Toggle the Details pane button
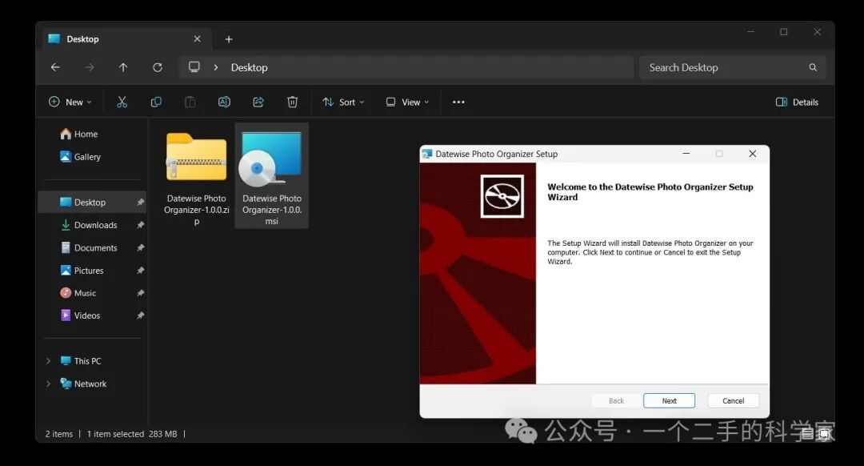This screenshot has width=864, height=466. point(797,102)
